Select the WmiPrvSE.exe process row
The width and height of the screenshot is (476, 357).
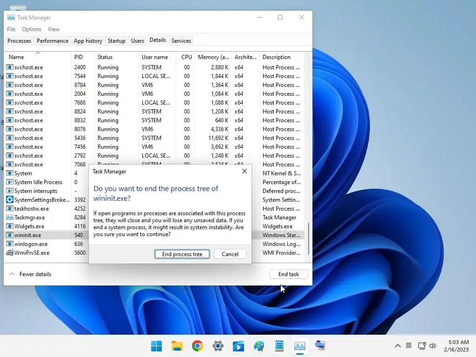coord(47,252)
